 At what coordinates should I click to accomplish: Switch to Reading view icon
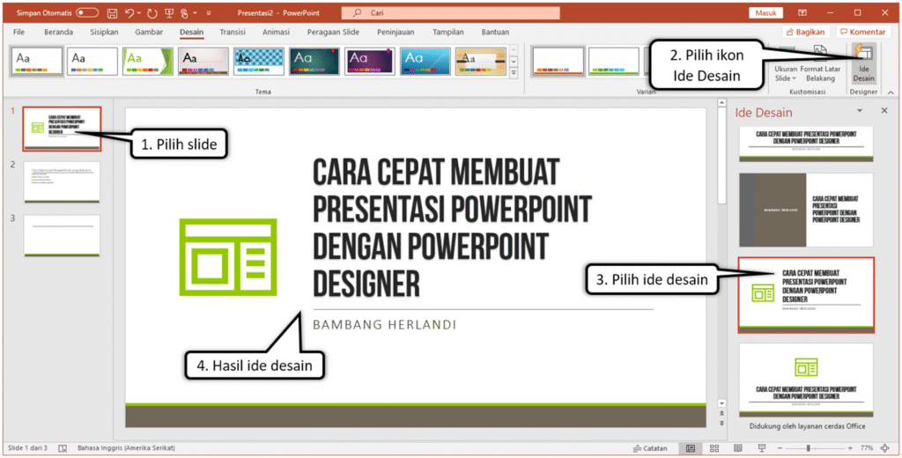[738, 447]
